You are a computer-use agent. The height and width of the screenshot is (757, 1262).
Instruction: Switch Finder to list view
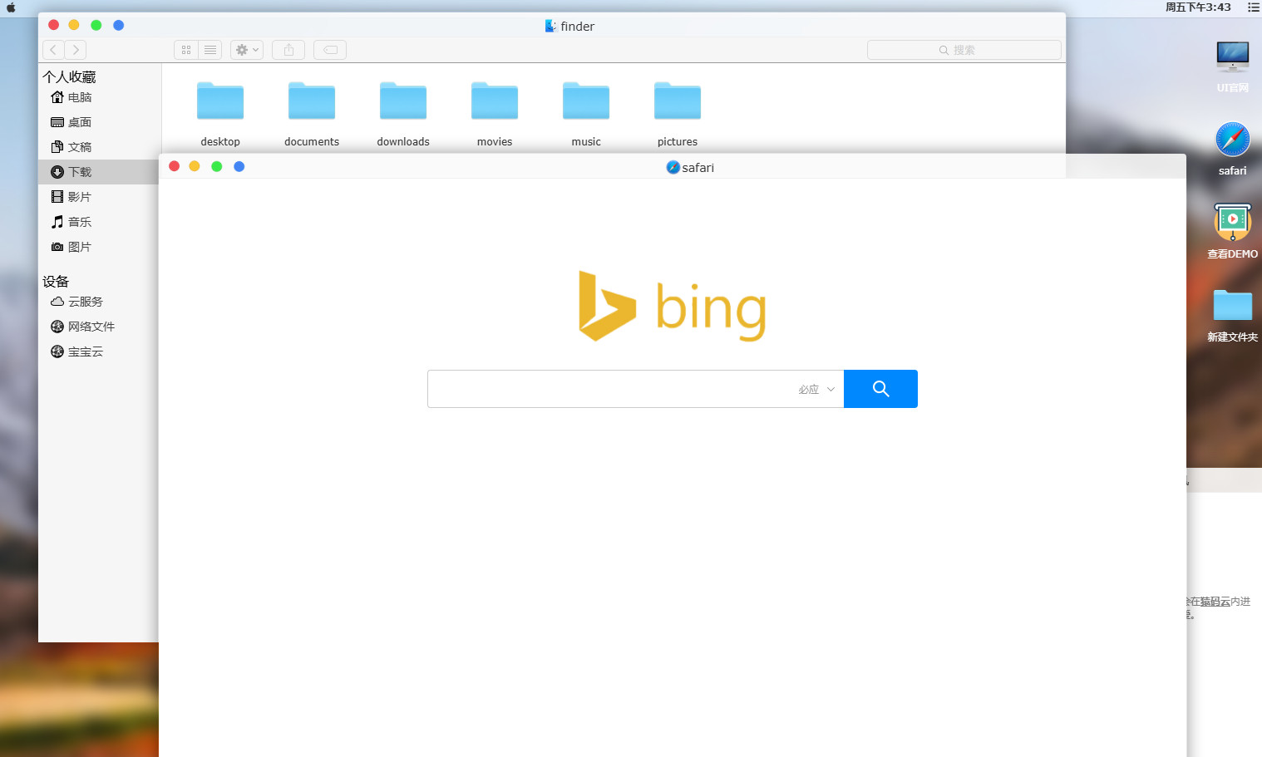(210, 50)
